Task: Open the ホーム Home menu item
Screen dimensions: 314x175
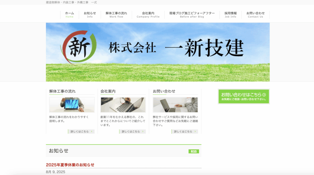Action: [70, 15]
